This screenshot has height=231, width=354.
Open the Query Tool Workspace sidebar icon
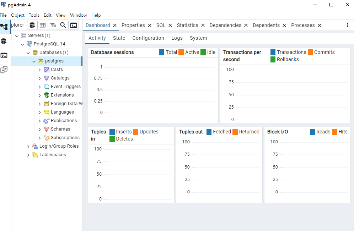(4, 41)
